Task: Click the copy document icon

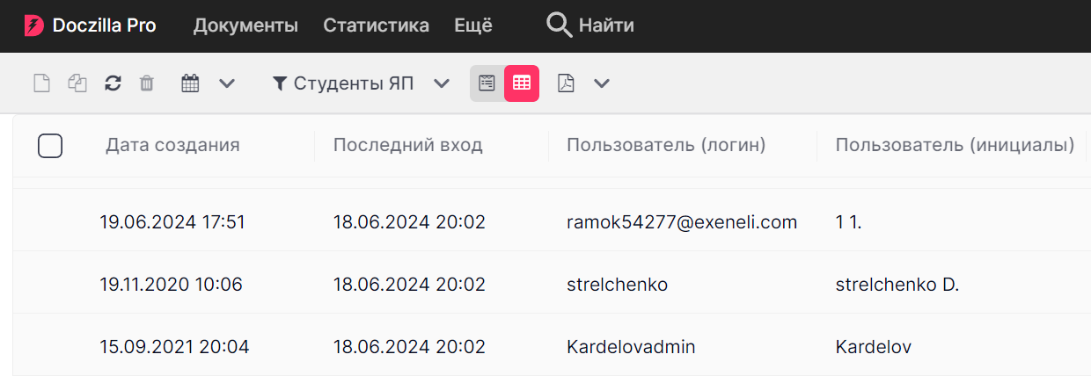Action: (x=77, y=83)
